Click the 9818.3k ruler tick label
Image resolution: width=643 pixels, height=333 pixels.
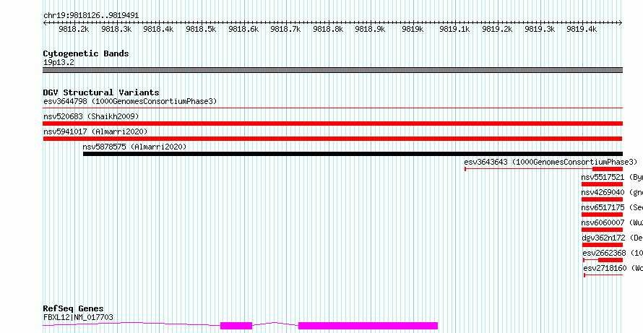pos(116,29)
